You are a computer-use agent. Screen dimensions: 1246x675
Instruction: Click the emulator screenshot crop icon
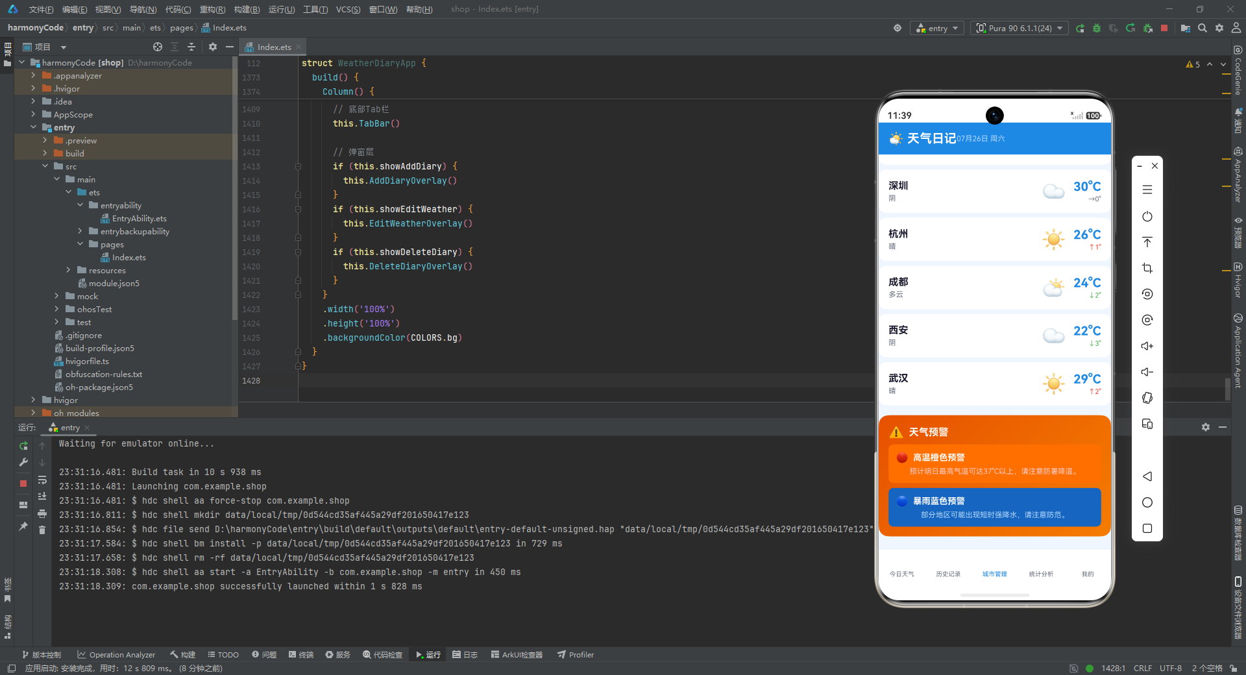pos(1147,268)
